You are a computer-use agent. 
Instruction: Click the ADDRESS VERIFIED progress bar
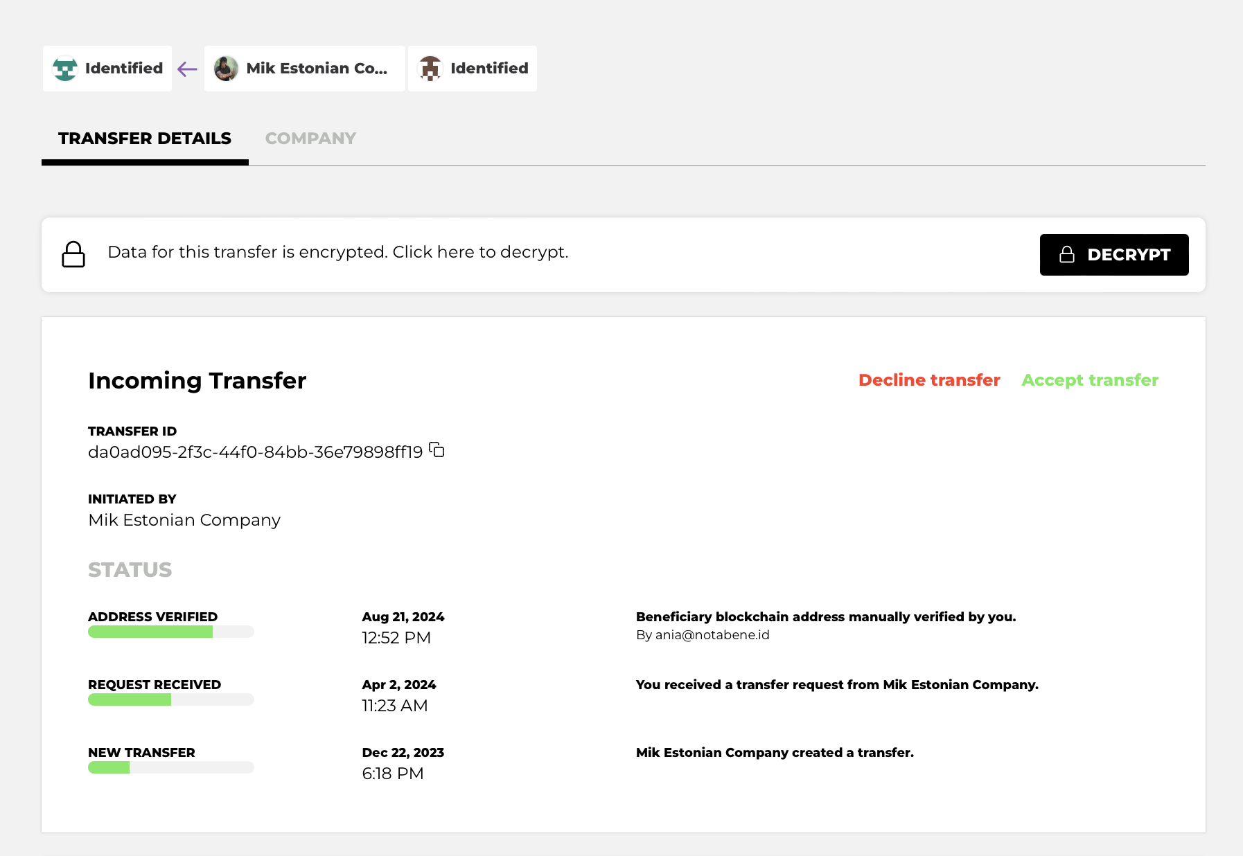click(x=171, y=632)
